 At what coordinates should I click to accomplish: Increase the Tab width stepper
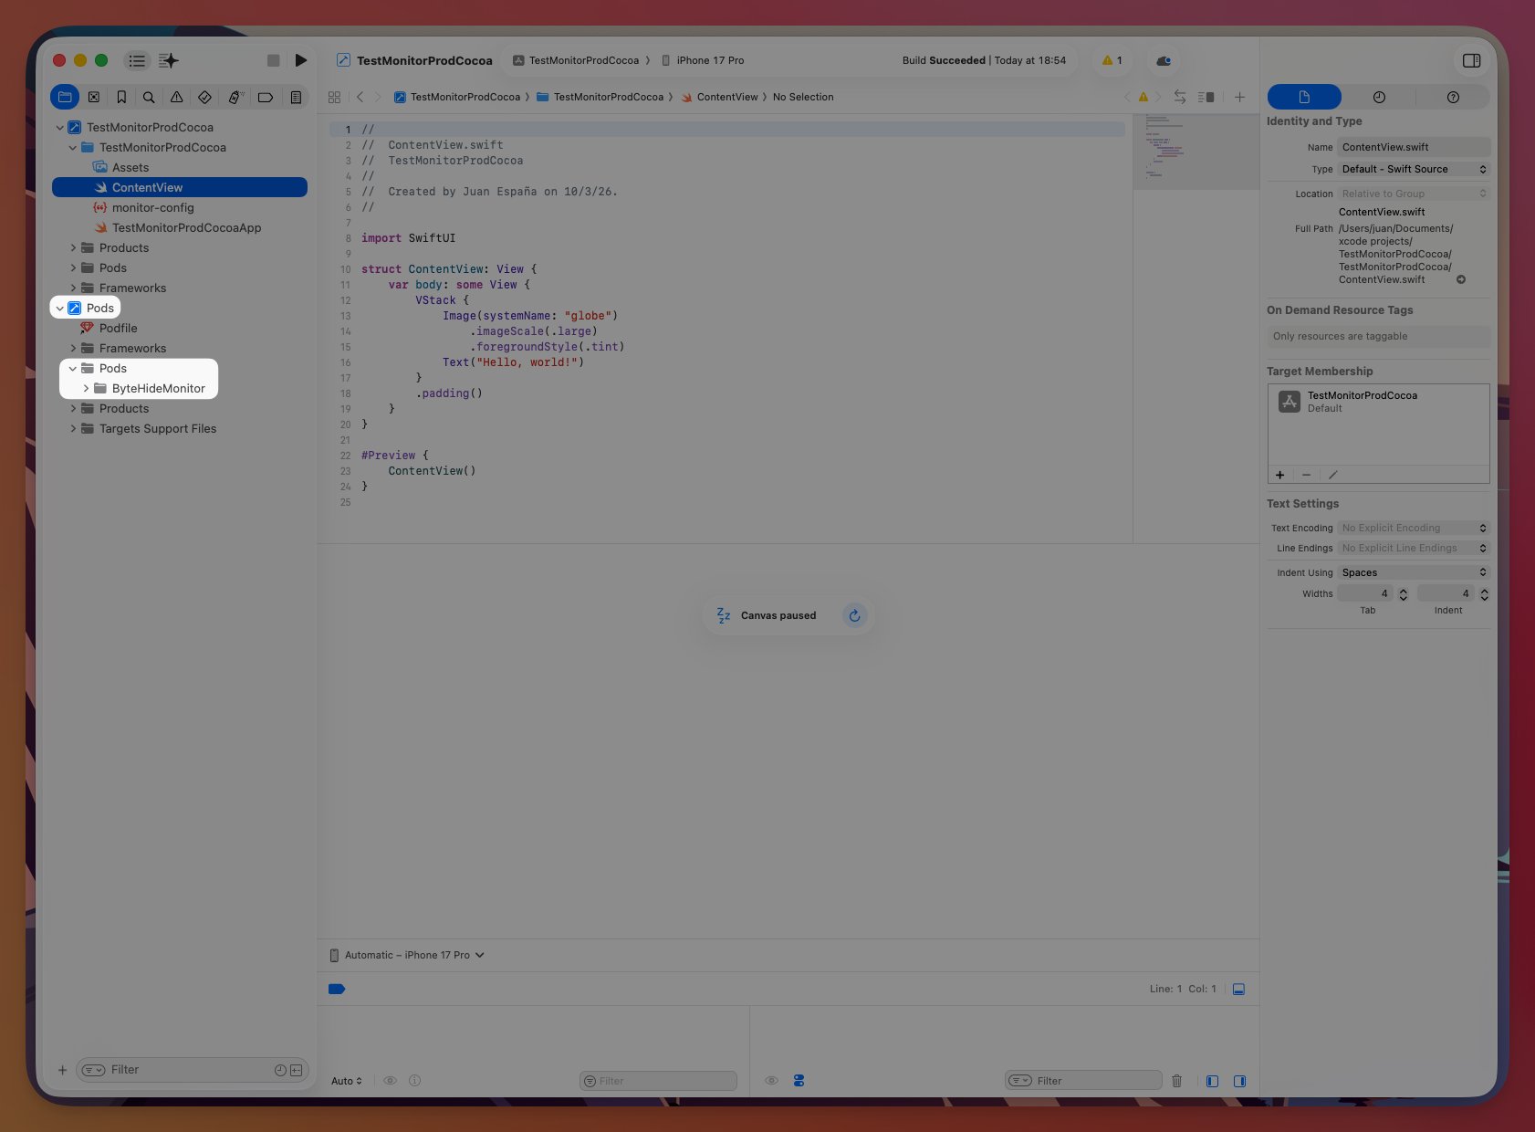pyautogui.click(x=1403, y=591)
